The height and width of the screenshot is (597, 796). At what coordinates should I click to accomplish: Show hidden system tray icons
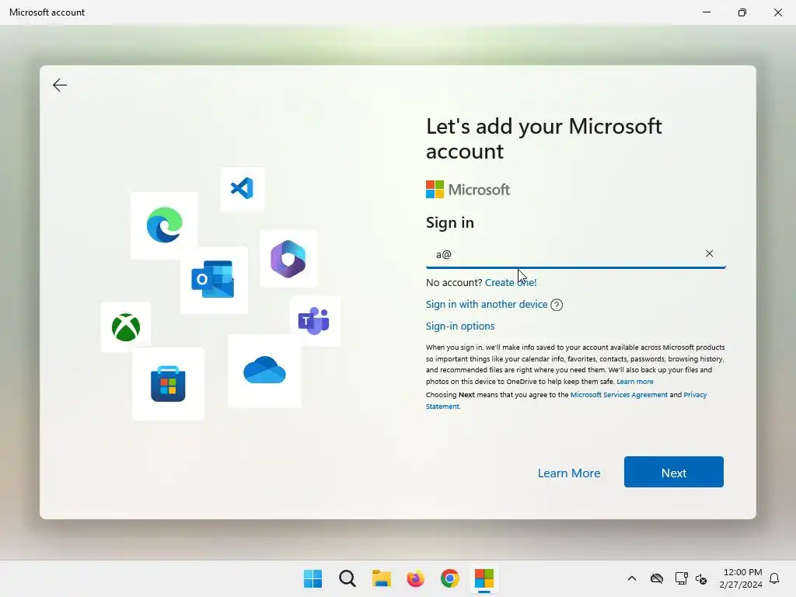[631, 578]
